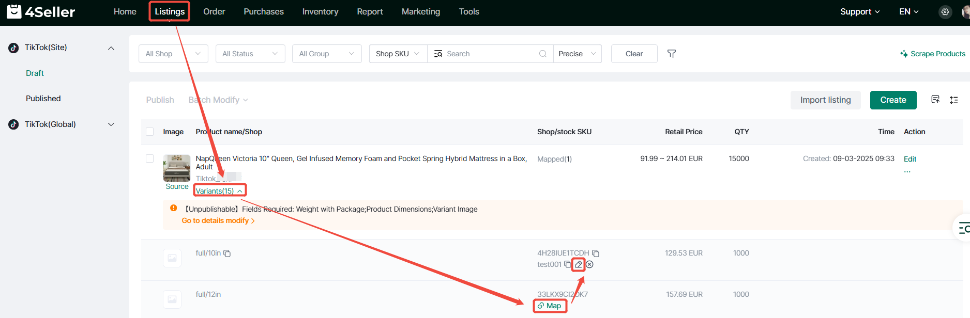Click Go to details modify link
This screenshot has width=970, height=318.
point(218,220)
